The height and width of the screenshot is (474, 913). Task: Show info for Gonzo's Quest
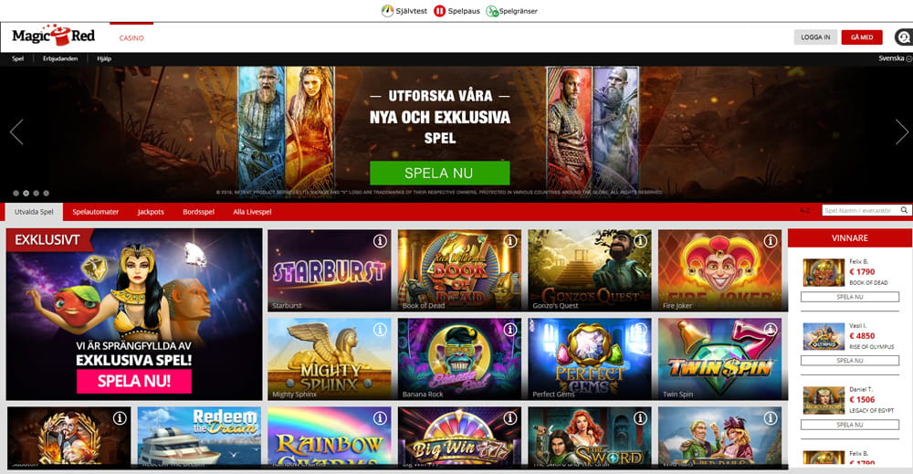point(640,240)
